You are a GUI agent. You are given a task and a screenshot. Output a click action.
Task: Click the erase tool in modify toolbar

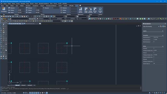[x=4, y=24]
